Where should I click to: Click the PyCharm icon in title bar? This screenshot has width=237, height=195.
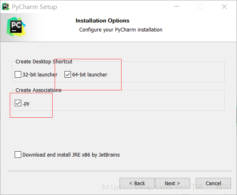pyautogui.click(x=6, y=7)
